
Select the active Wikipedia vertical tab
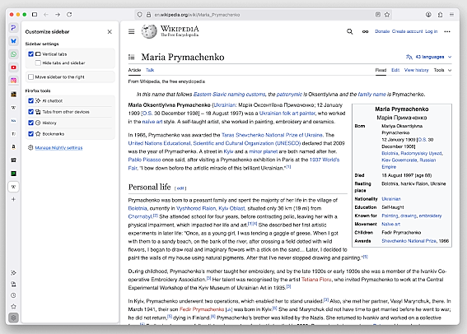tap(13, 187)
